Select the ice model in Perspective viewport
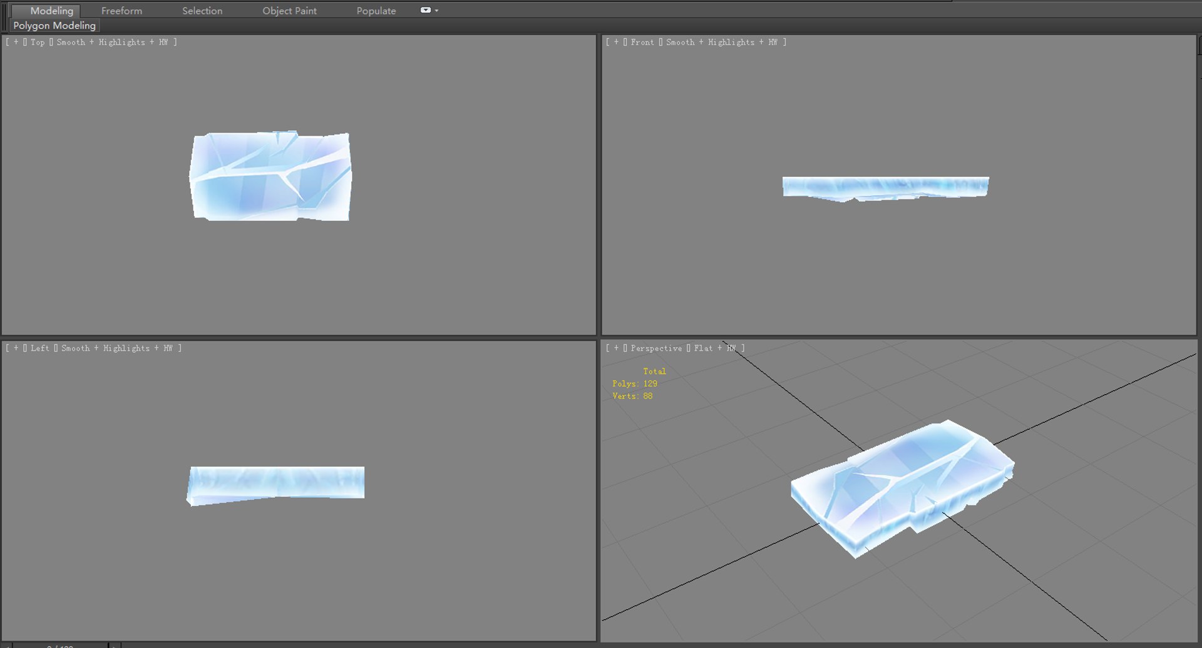Image resolution: width=1202 pixels, height=648 pixels. [x=902, y=487]
